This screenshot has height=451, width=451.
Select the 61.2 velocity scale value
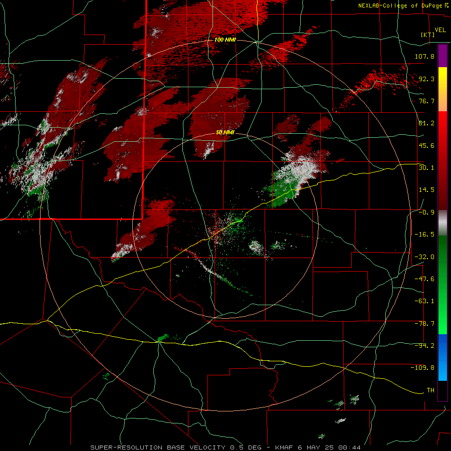tap(426, 123)
